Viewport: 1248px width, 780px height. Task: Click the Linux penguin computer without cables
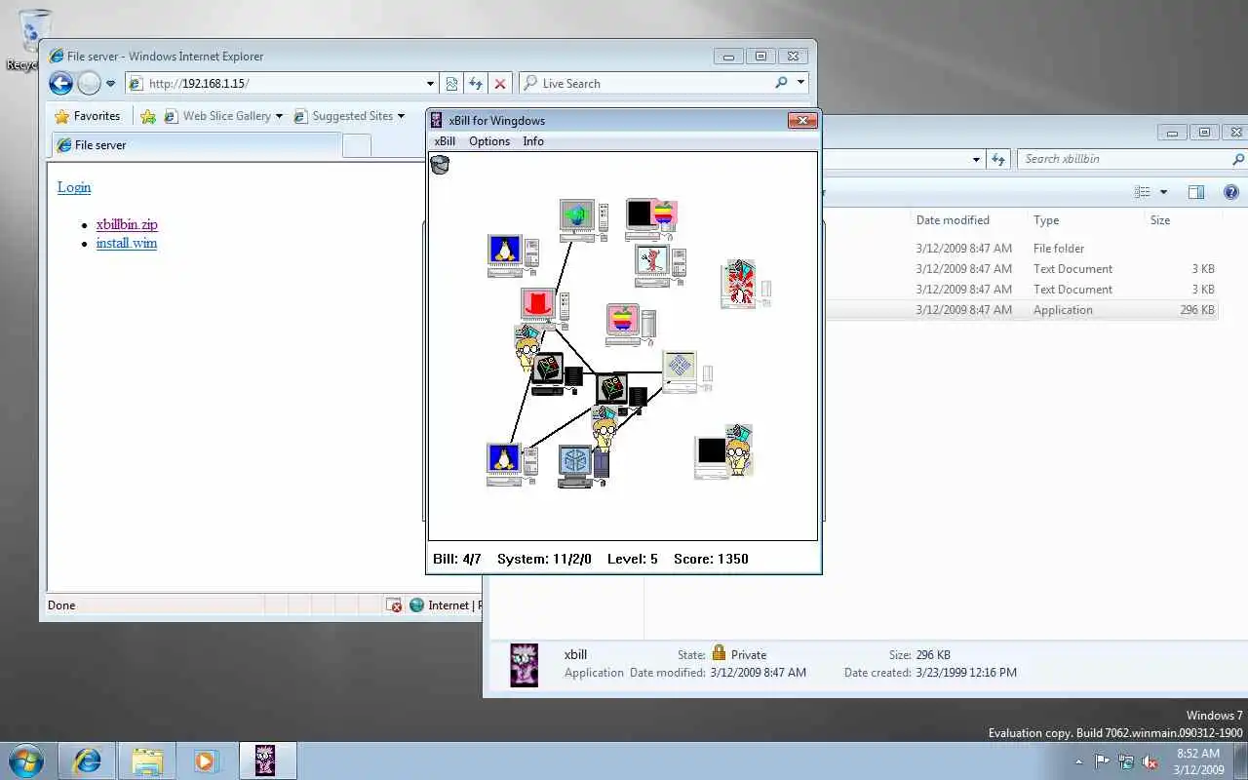pos(513,255)
